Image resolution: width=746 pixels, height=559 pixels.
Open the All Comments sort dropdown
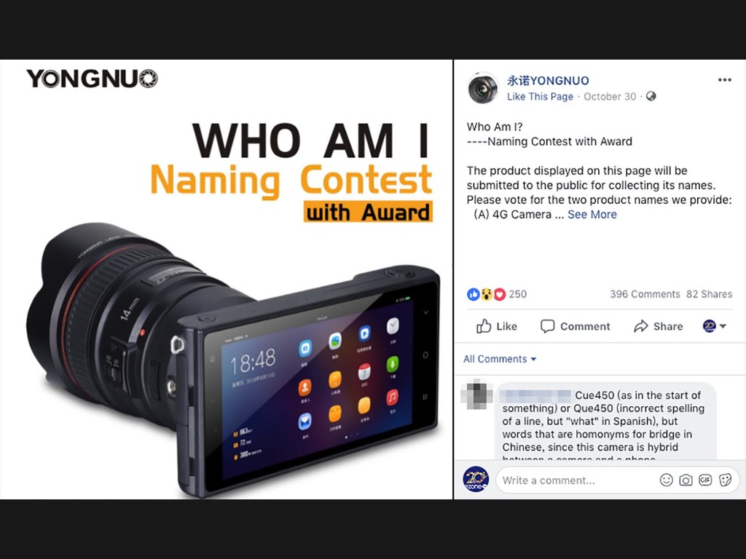point(500,359)
